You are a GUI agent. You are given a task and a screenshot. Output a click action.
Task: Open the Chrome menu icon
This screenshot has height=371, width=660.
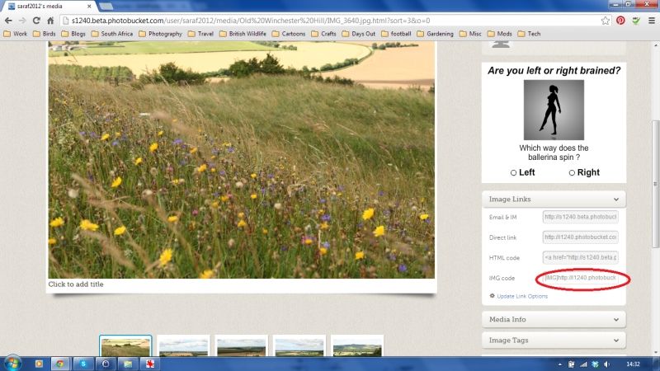pos(652,20)
